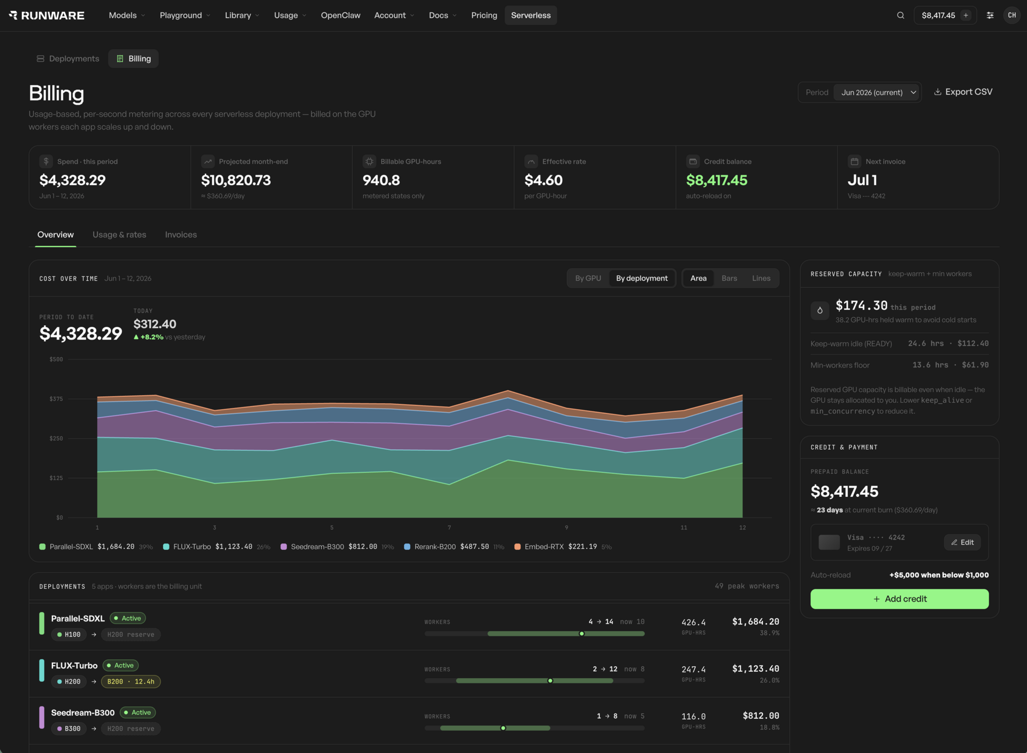This screenshot has width=1027, height=753.
Task: Open the search magnifier icon
Action: tap(901, 16)
